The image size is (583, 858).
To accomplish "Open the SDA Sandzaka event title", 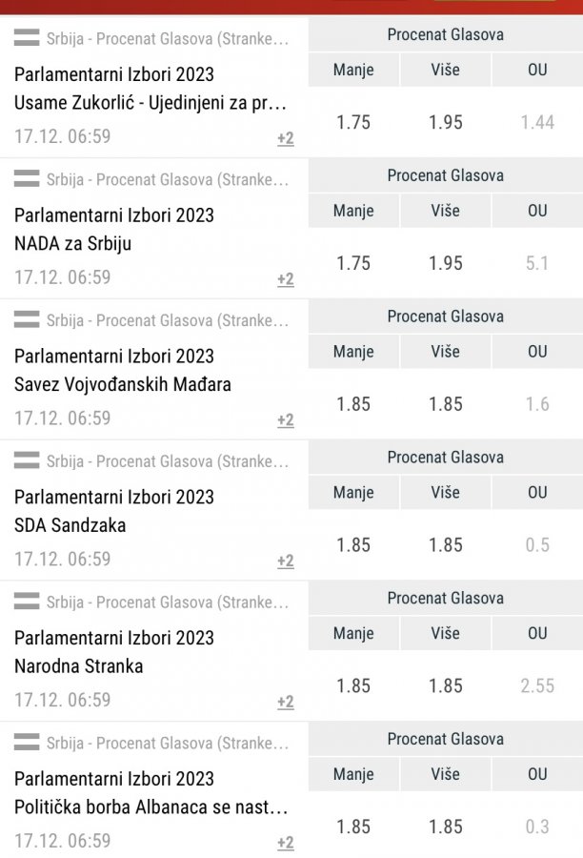I will point(70,525).
